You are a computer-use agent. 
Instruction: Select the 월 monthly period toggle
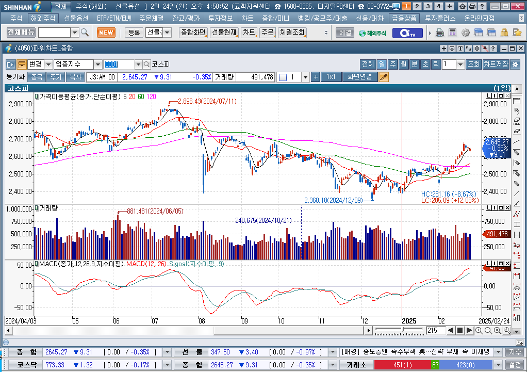403,64
